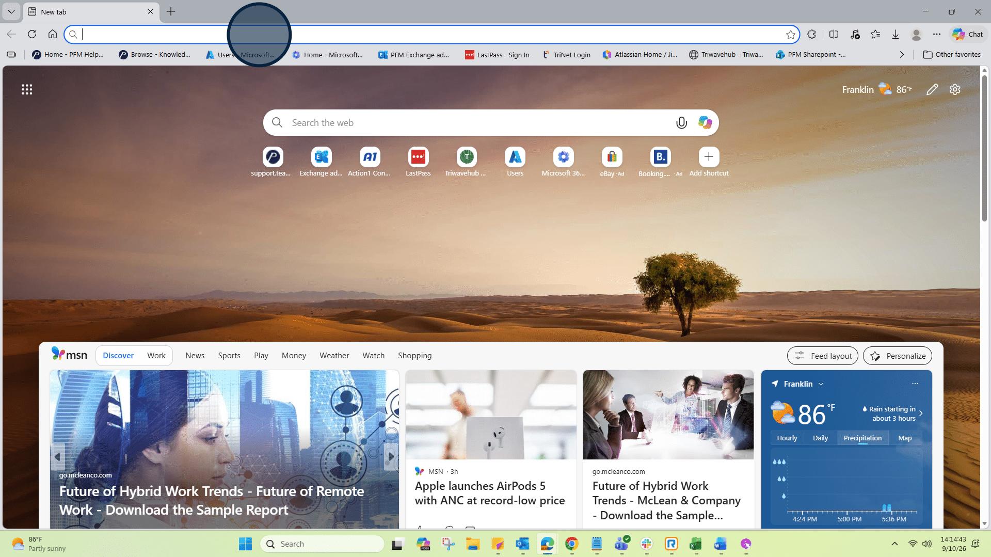Expand the rain forecast arrow

click(921, 413)
